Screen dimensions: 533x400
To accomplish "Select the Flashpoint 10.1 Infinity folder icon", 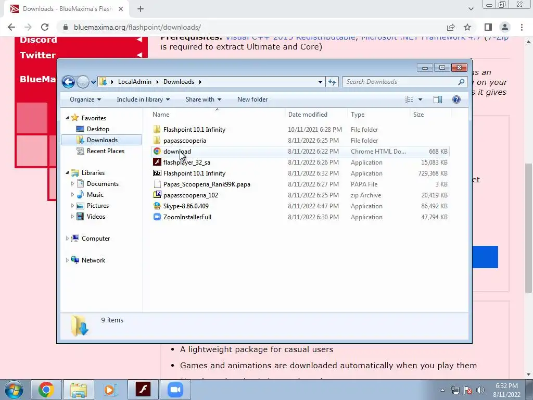I will coord(157,129).
